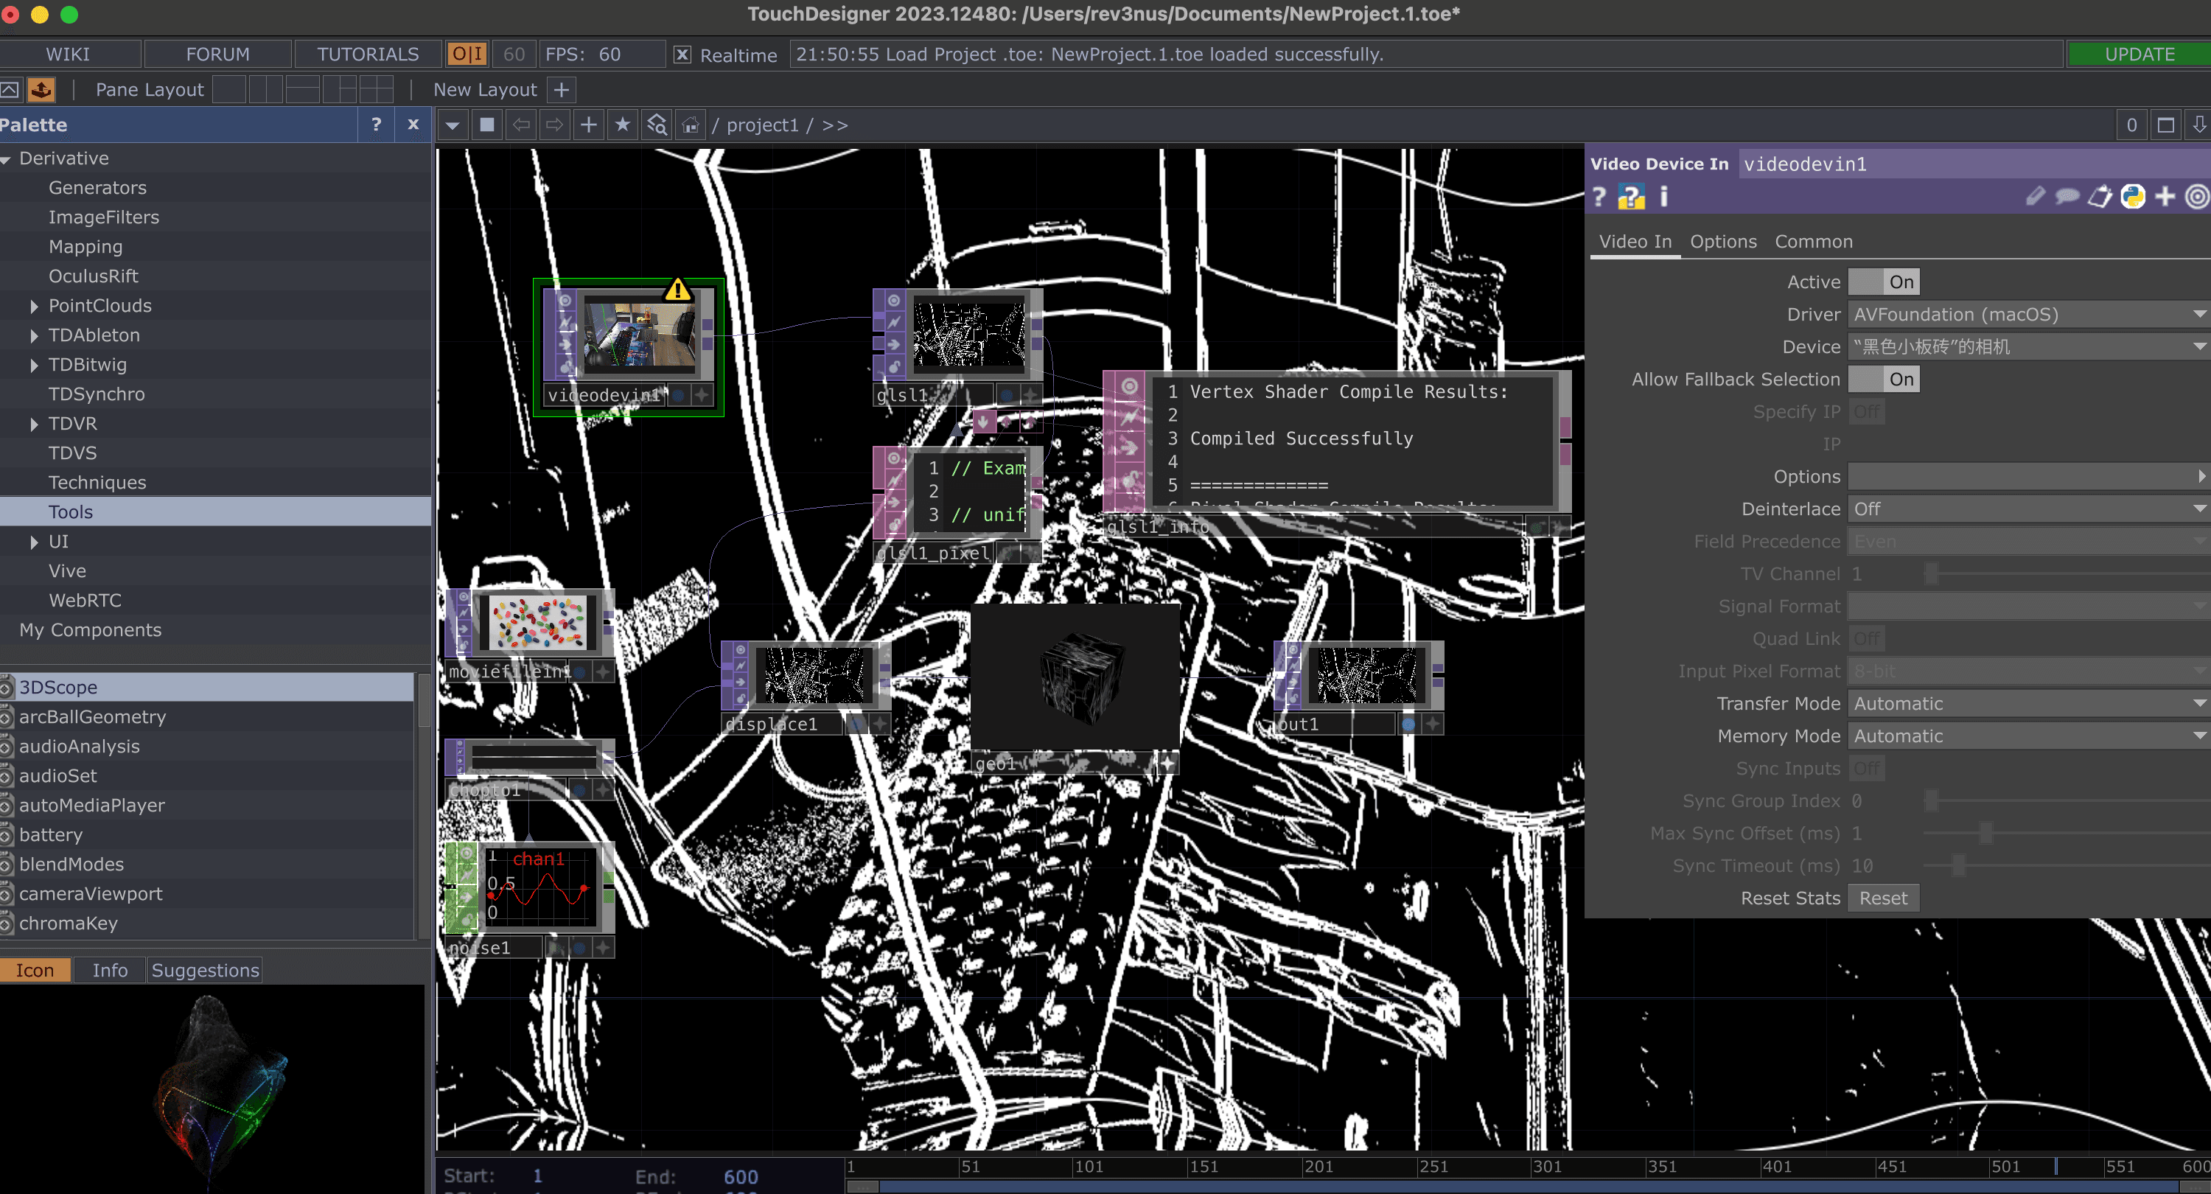
Task: Click the Python logo icon in parameter header
Action: pyautogui.click(x=2132, y=197)
